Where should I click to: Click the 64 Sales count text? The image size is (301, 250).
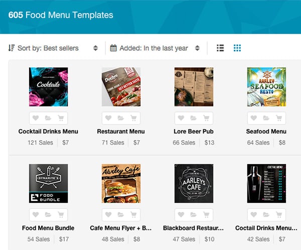[258, 143]
